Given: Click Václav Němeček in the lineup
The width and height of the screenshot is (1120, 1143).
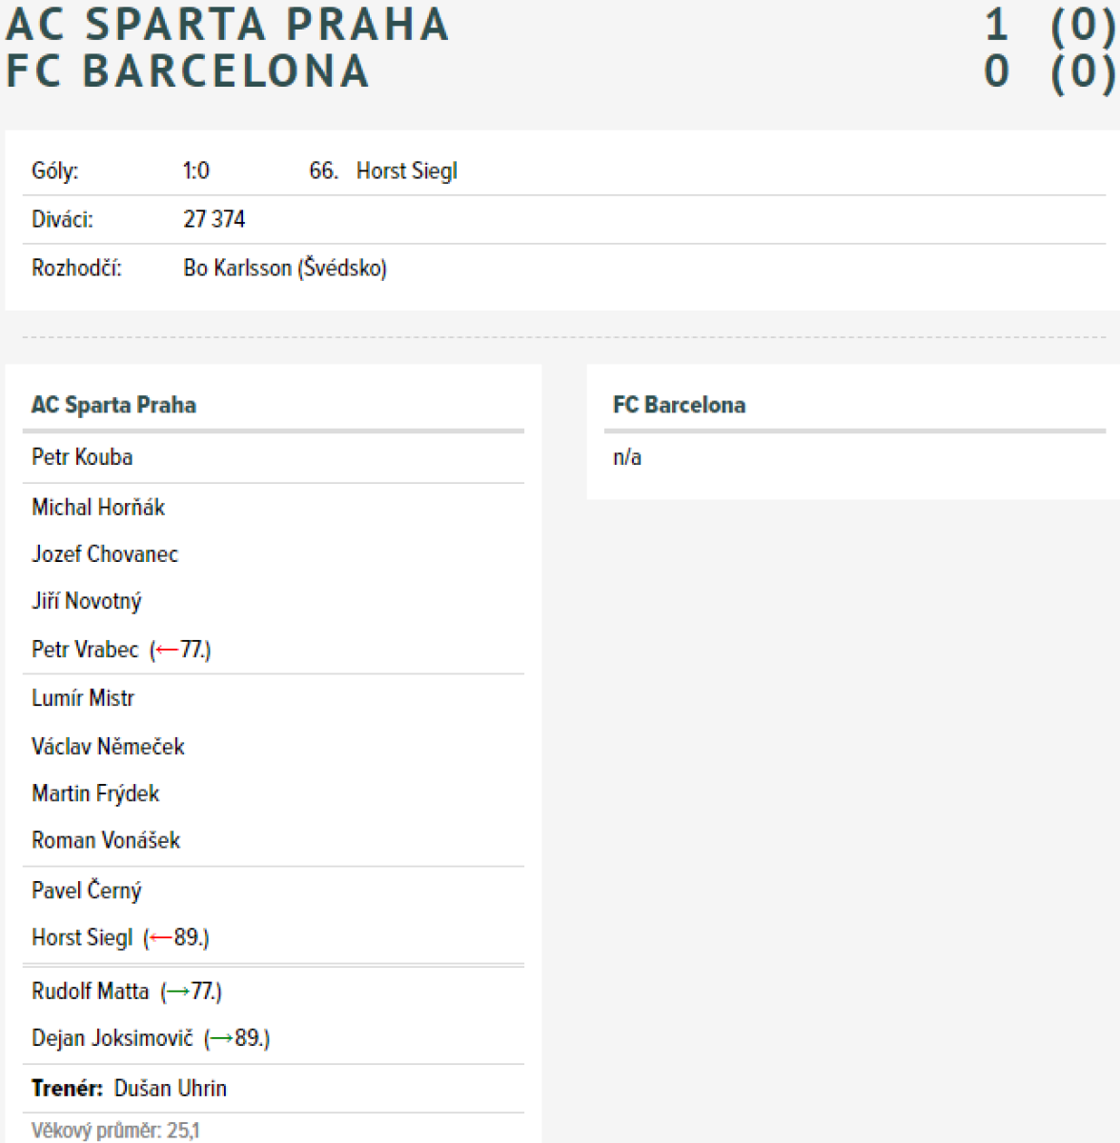Looking at the screenshot, I should click(x=108, y=747).
